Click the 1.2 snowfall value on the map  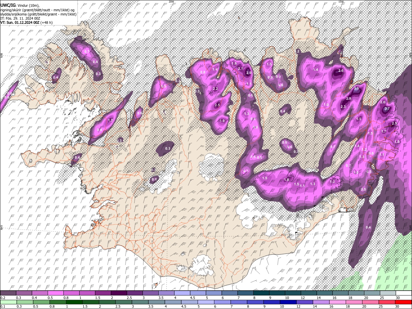coord(364,149)
